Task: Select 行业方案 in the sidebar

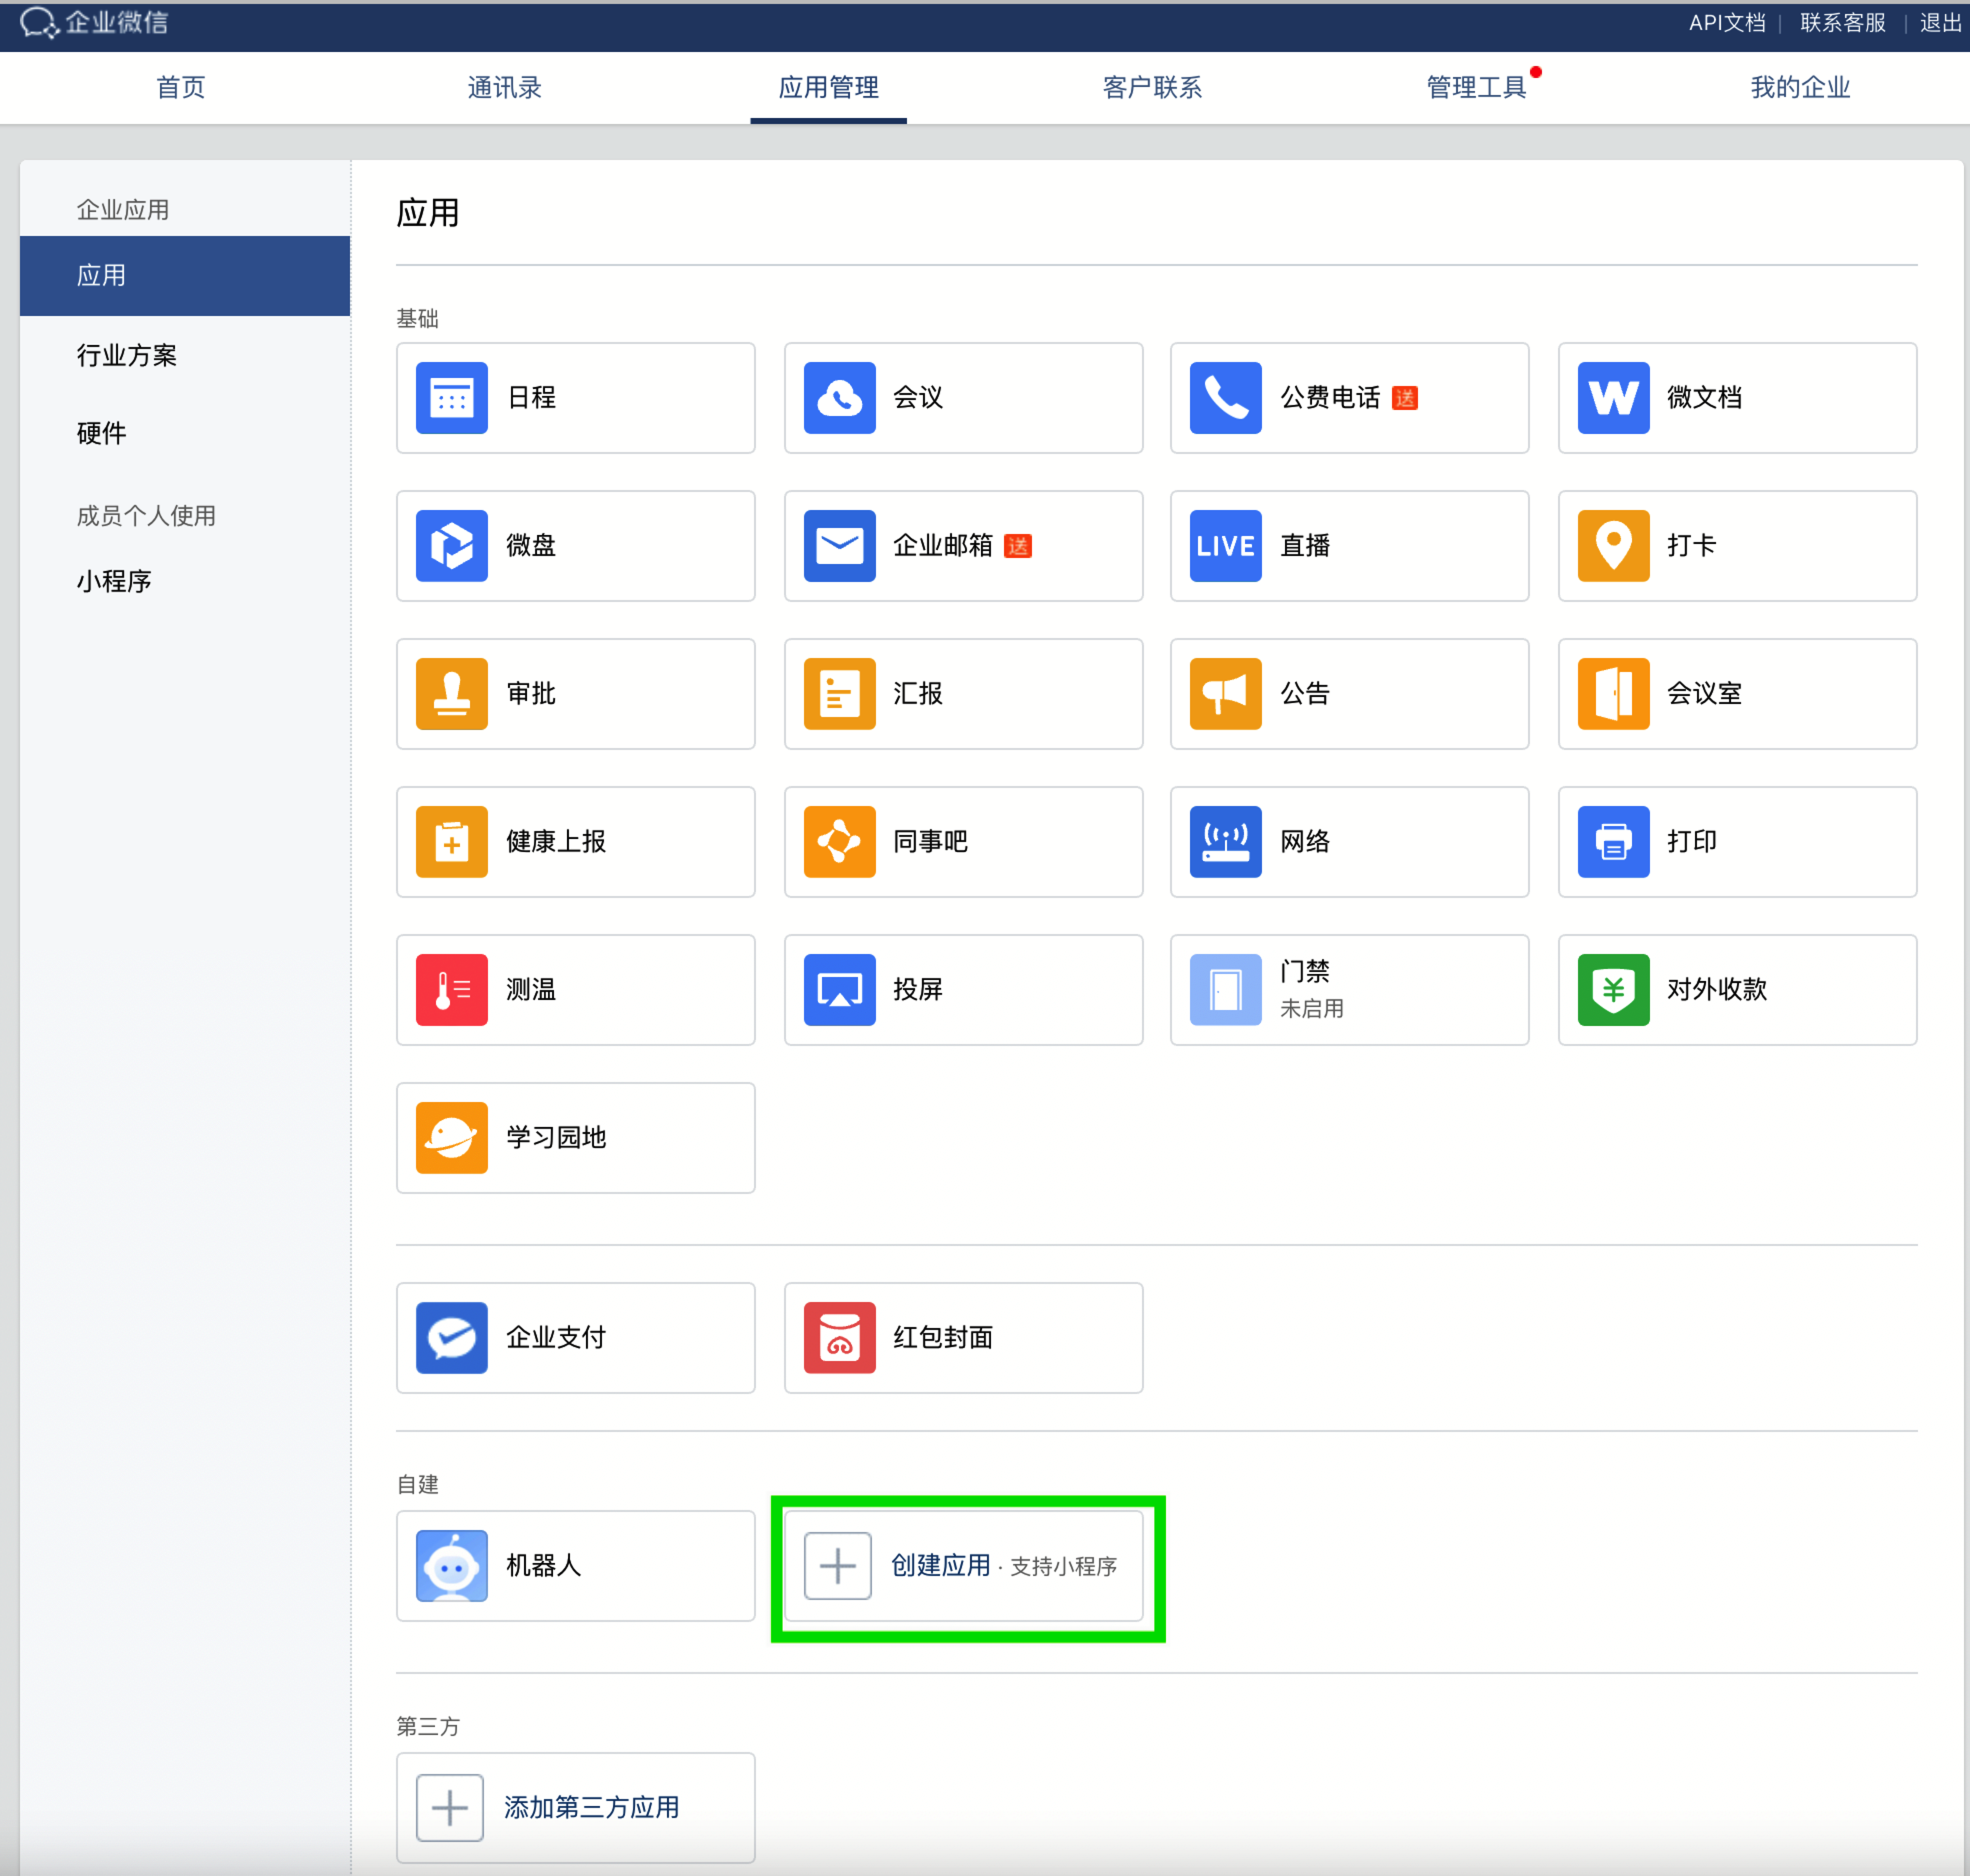Action: pos(127,355)
